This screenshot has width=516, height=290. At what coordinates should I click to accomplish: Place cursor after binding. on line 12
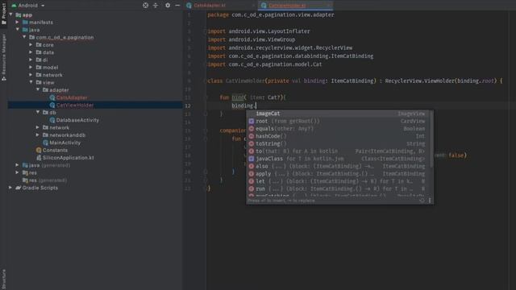[x=256, y=106]
